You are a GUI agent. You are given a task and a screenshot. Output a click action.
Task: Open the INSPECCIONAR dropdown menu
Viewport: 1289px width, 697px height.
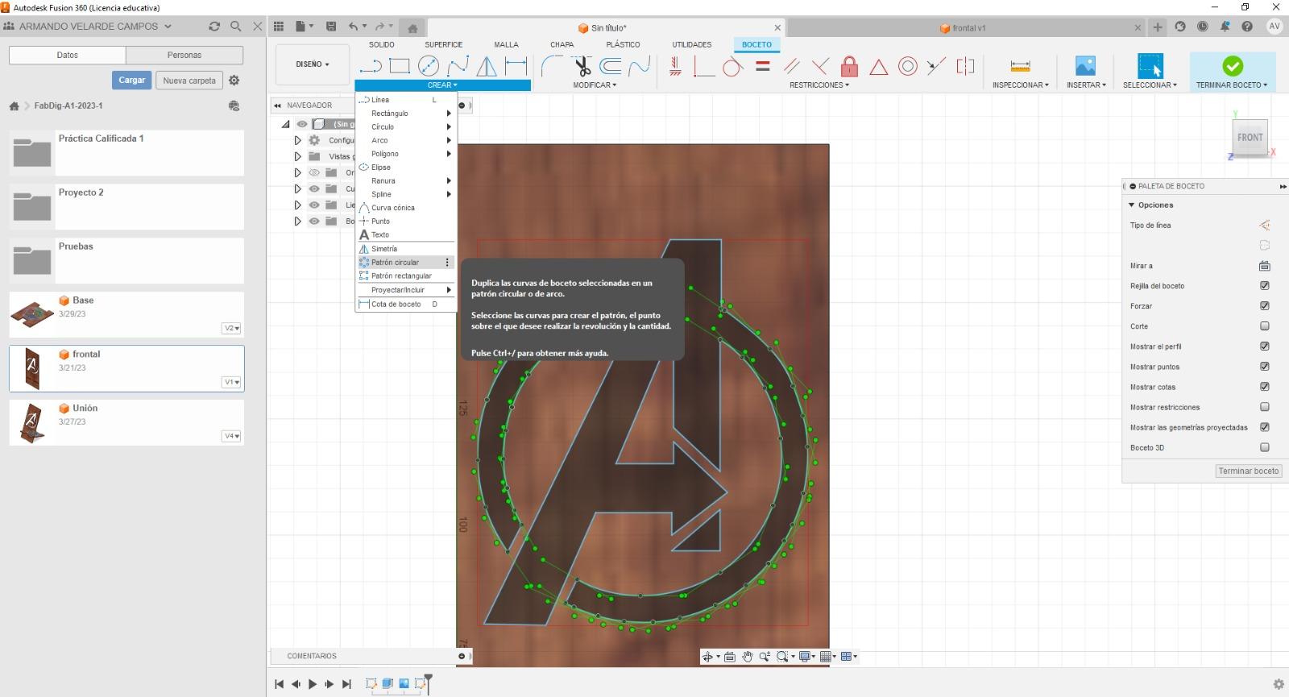click(x=1021, y=85)
